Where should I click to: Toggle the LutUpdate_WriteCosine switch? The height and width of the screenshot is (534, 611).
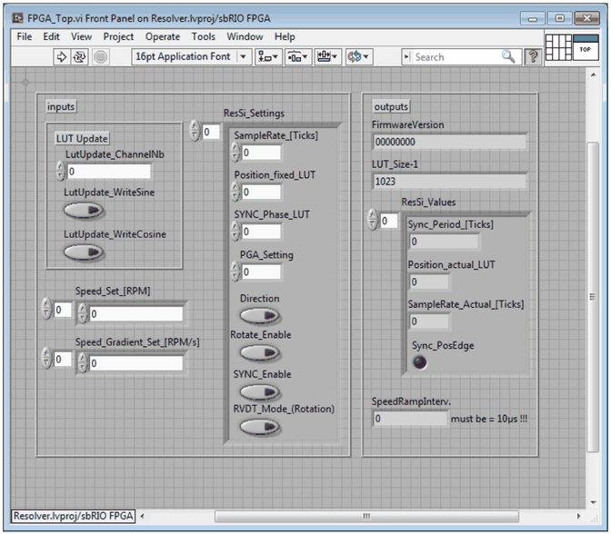click(84, 252)
